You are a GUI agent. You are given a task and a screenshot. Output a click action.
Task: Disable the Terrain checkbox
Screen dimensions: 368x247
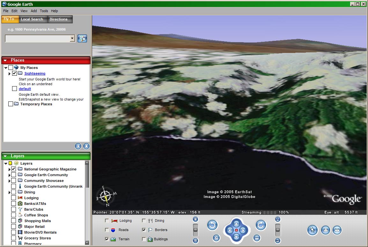(x=107, y=239)
